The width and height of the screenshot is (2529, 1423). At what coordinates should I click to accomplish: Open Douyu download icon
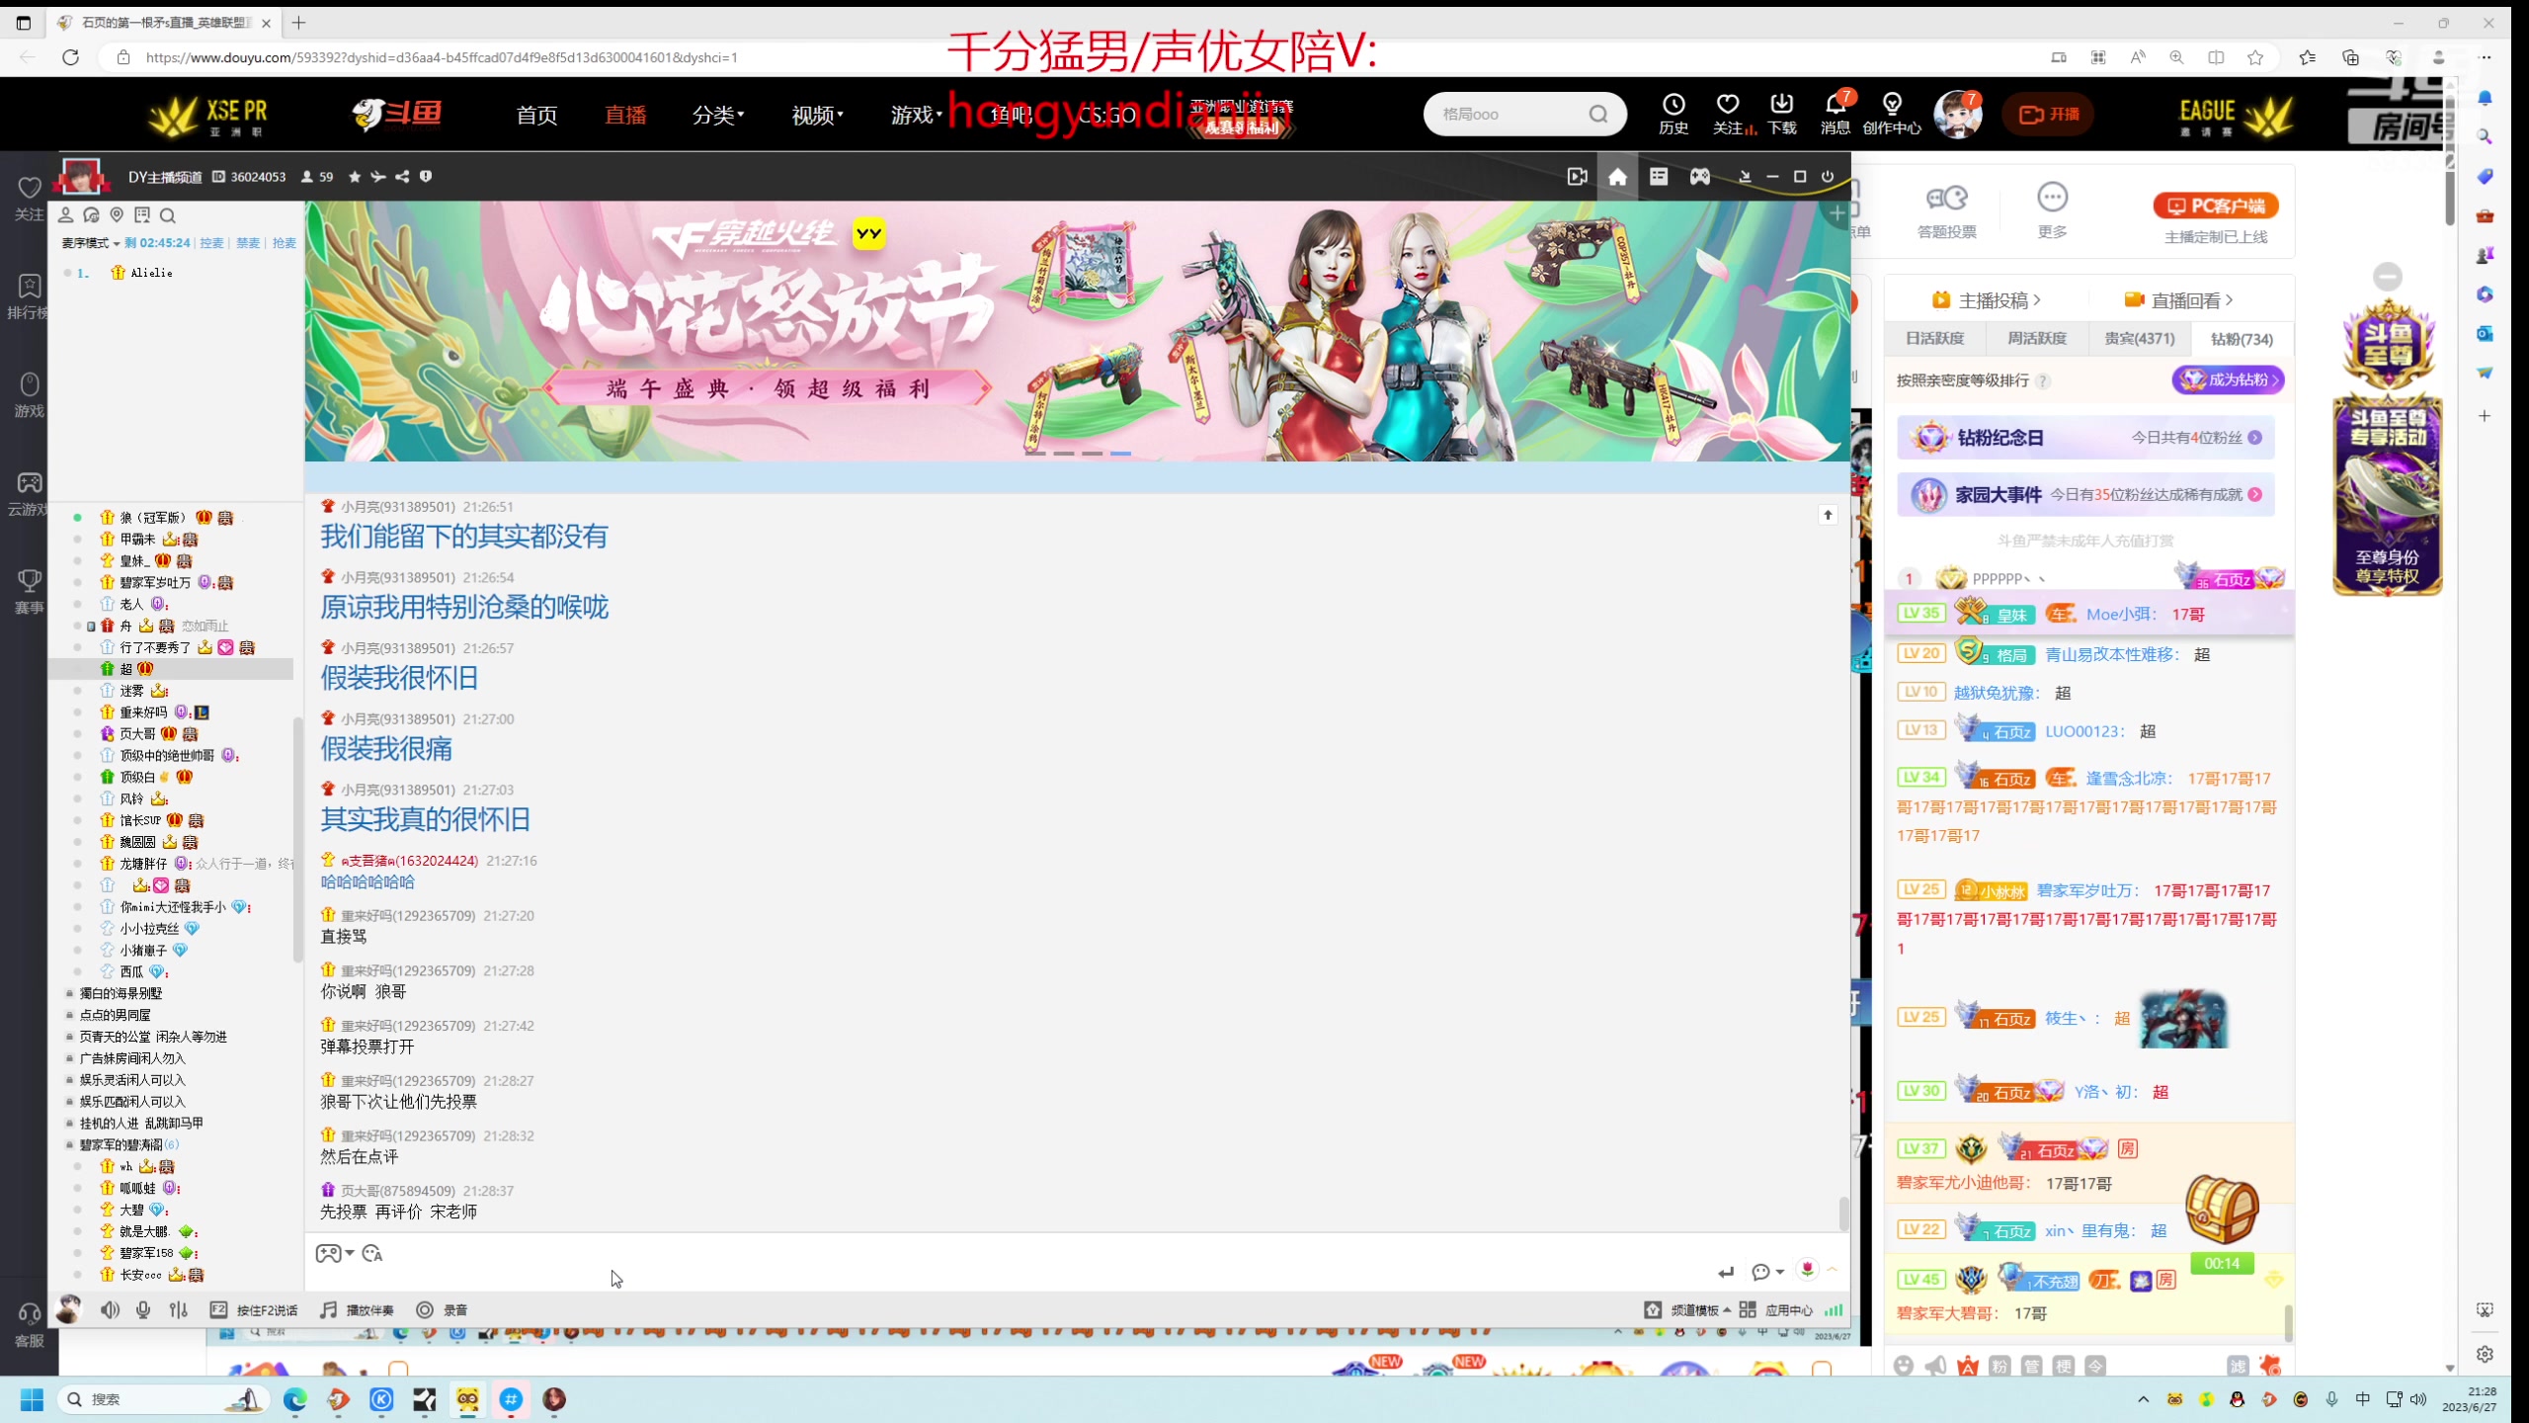1782,114
